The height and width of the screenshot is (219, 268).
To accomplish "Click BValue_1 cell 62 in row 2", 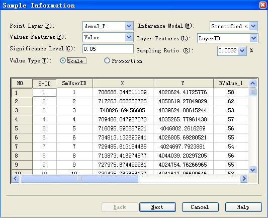I will click(231, 102).
